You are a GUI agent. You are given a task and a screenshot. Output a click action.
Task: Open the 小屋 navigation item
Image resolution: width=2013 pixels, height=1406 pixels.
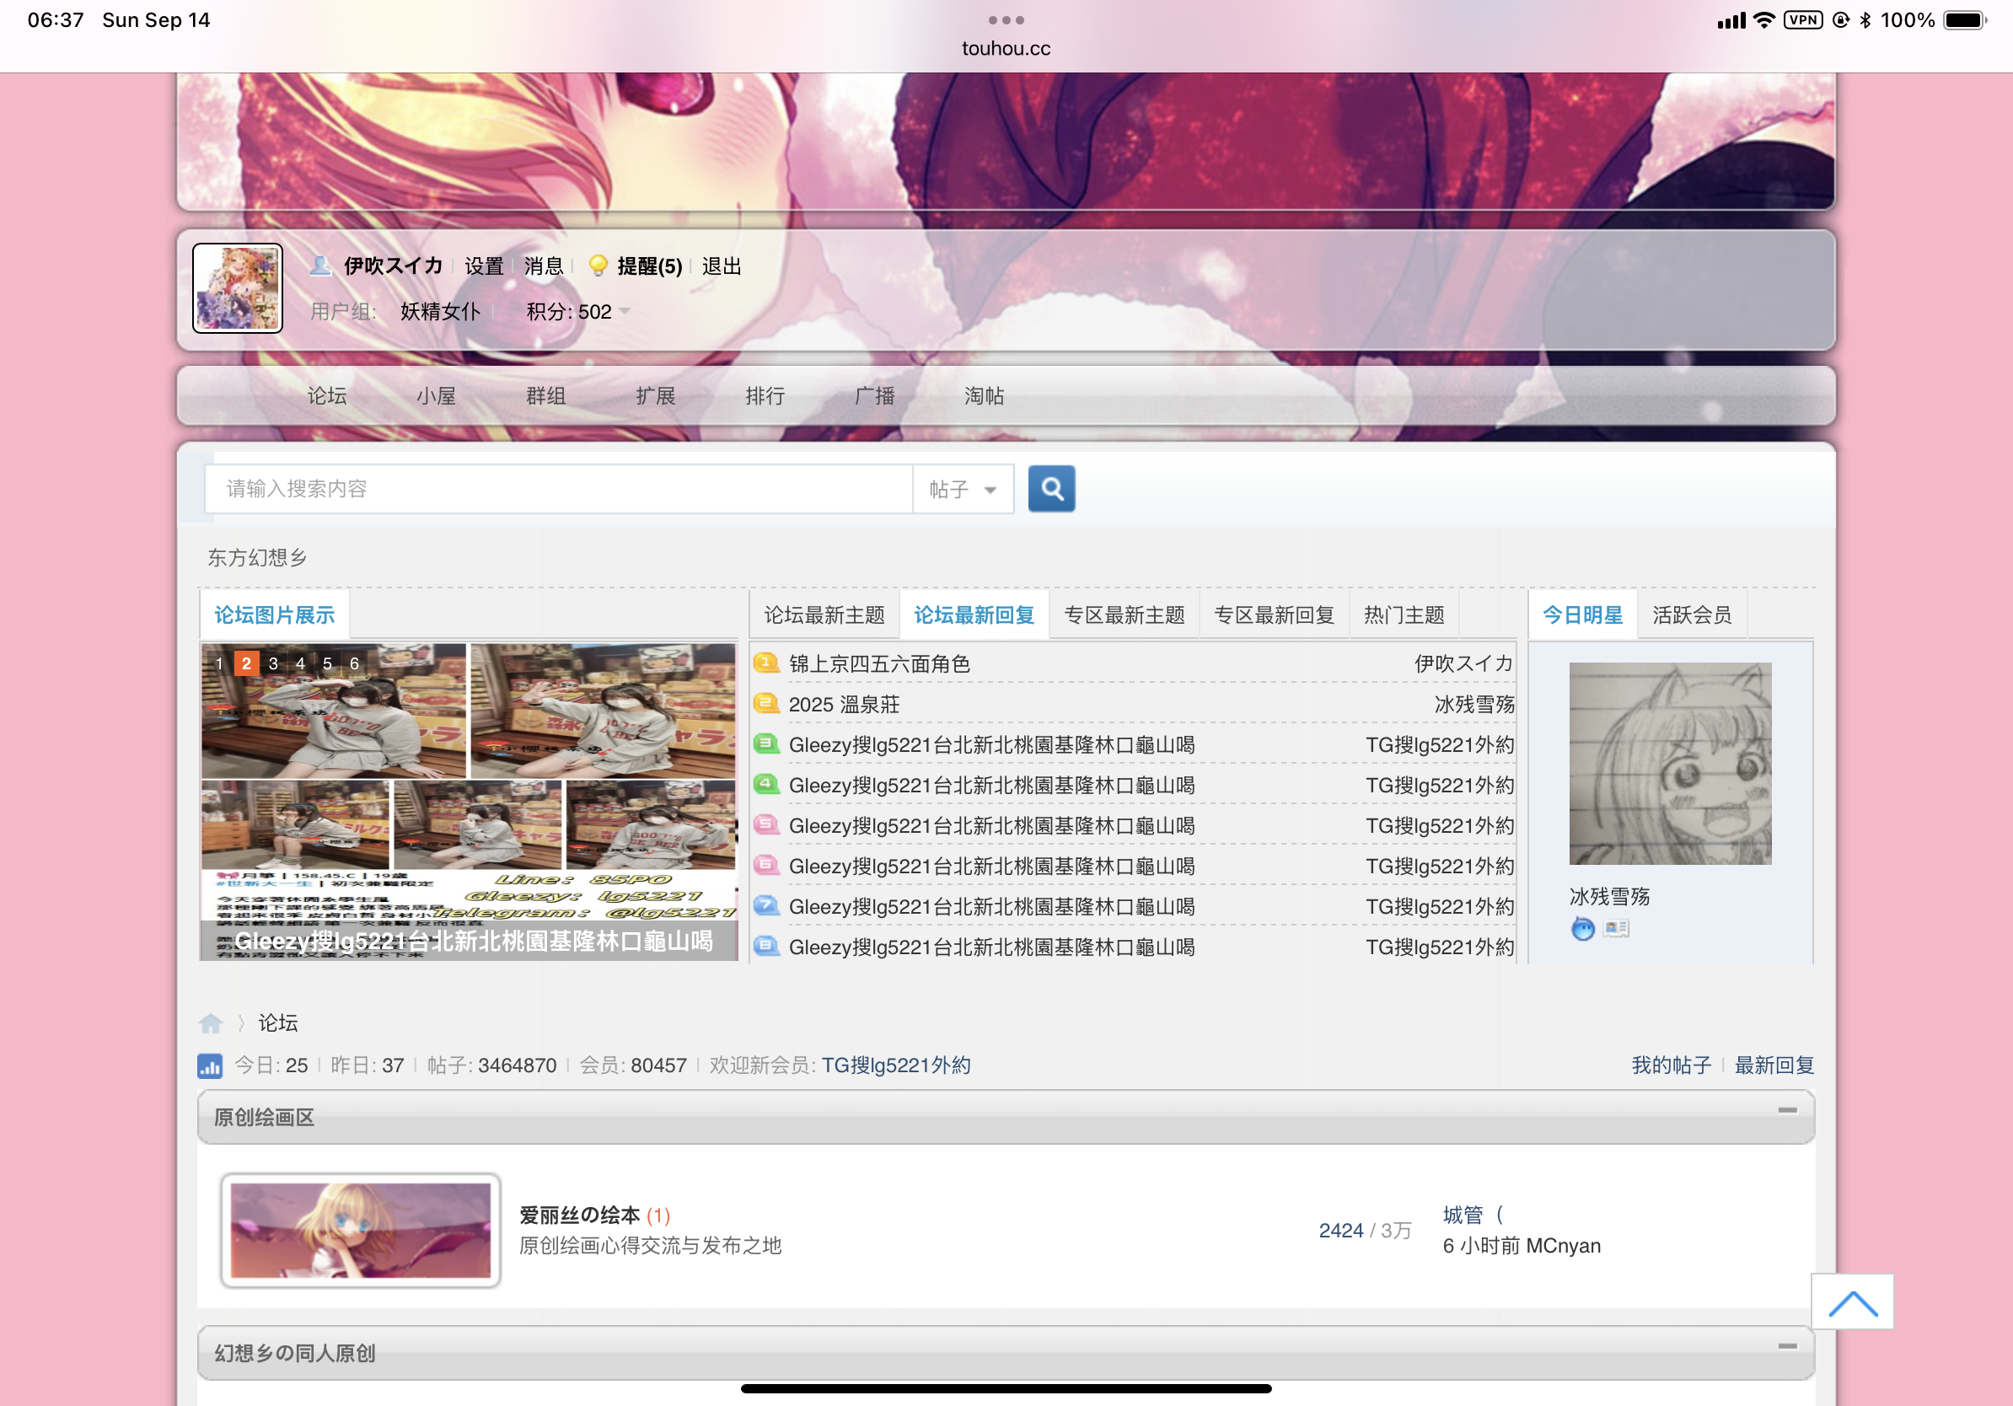point(437,396)
